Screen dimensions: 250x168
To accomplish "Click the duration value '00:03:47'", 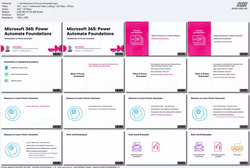I will pos(21,15).
